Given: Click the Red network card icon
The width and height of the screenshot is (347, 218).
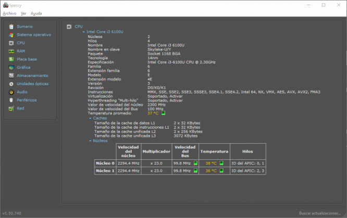Looking at the screenshot, I should (11, 108).
